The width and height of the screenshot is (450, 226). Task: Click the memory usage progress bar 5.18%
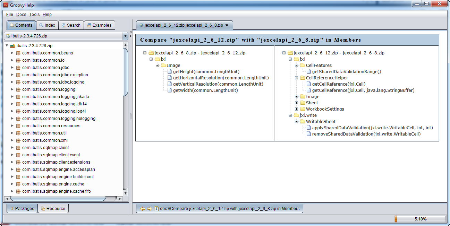click(420, 219)
